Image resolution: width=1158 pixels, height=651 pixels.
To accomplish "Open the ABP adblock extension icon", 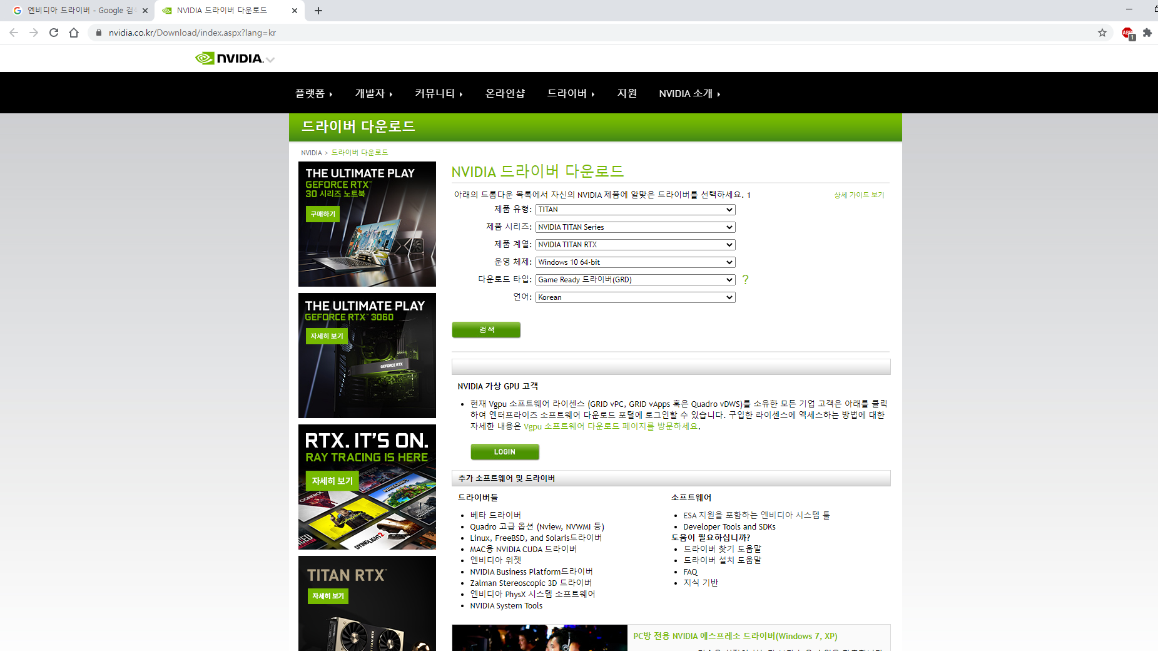I will point(1128,33).
